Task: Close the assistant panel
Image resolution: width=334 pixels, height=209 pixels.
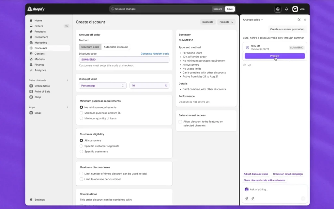Action: click(x=305, y=20)
